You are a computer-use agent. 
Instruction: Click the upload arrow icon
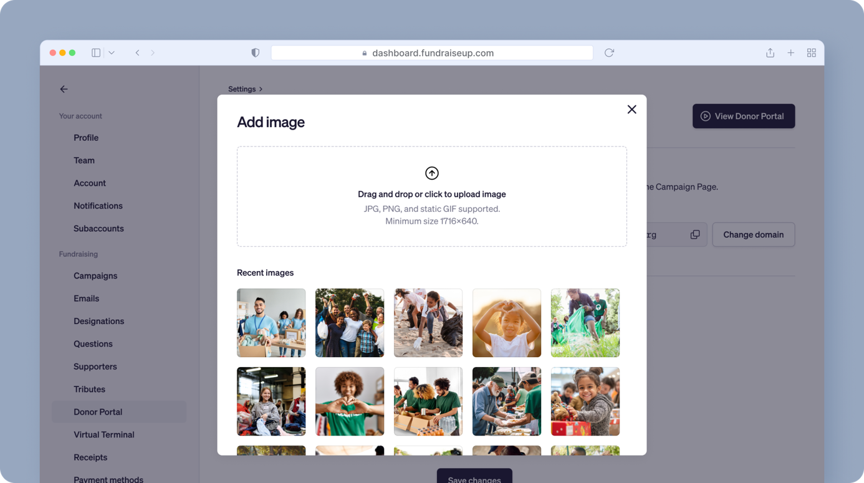click(x=431, y=173)
